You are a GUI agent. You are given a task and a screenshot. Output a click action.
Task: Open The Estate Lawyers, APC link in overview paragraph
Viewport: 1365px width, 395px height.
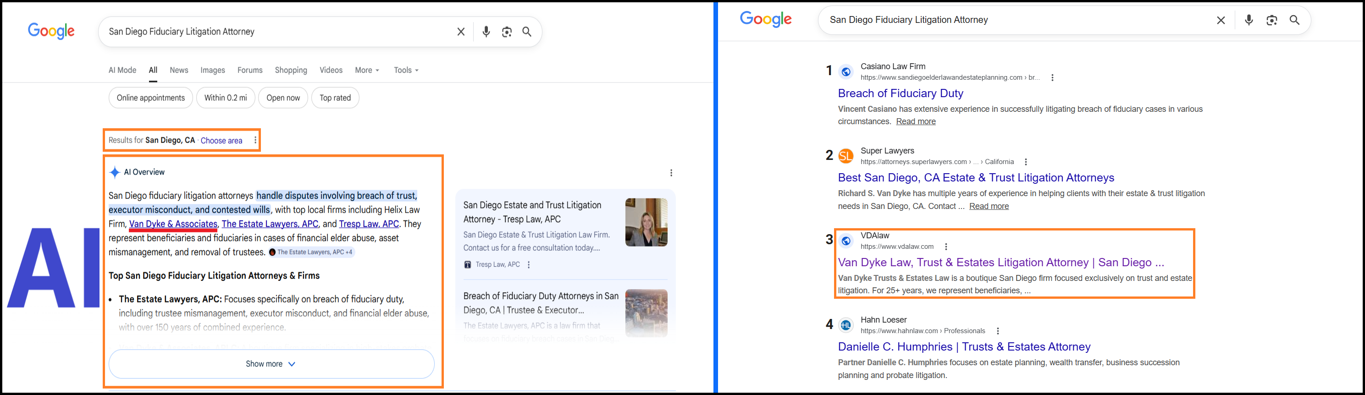270,224
